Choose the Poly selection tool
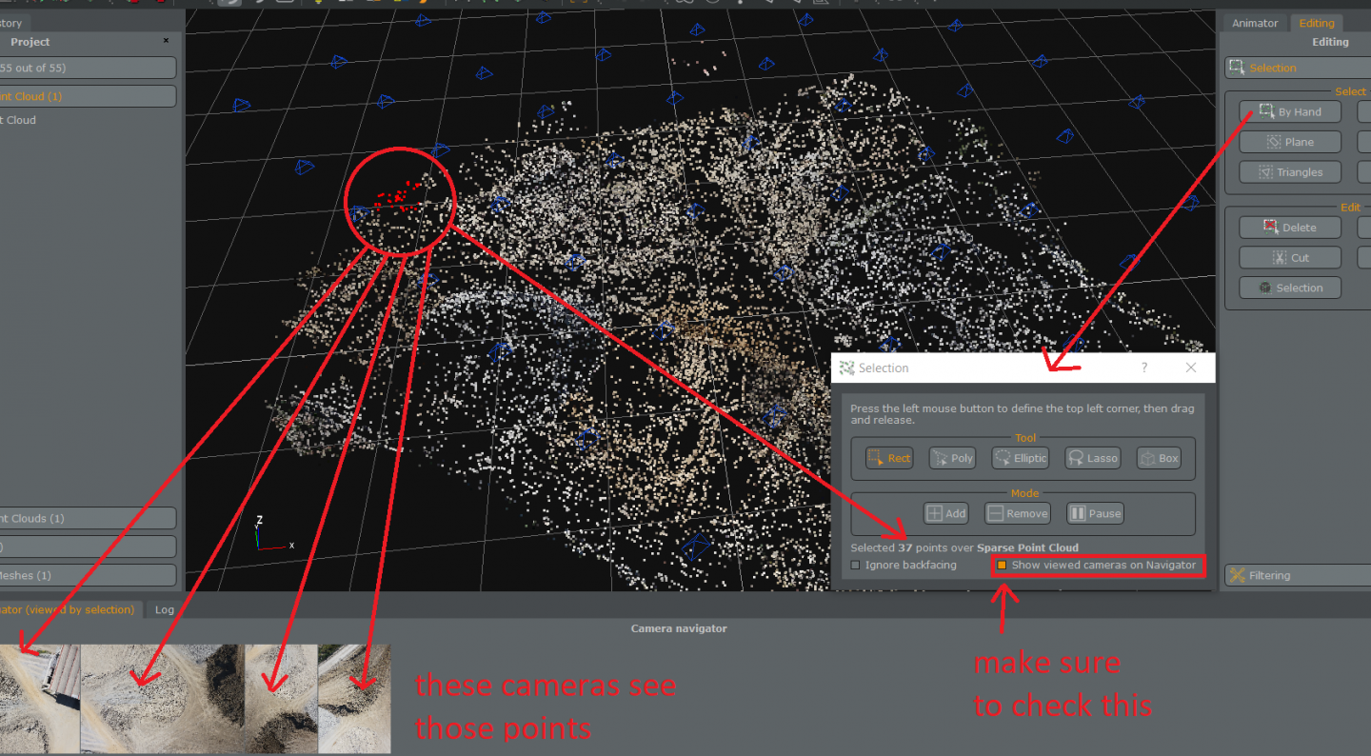The height and width of the screenshot is (756, 1371). pos(951,458)
